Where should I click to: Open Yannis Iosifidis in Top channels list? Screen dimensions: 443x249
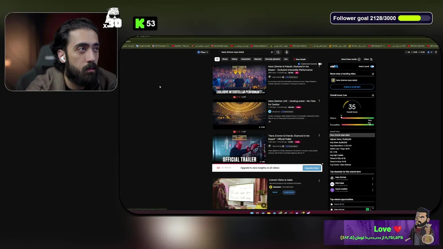coord(341,189)
